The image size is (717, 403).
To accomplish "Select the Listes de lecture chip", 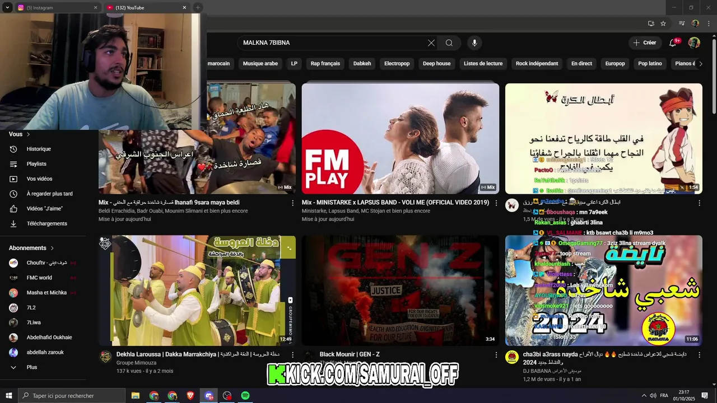I will click(x=483, y=64).
